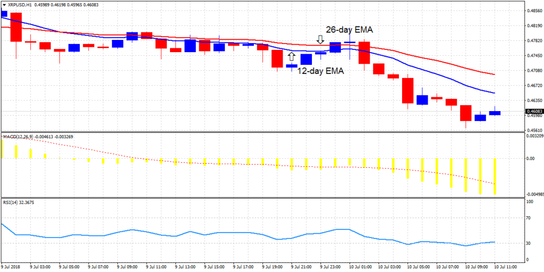Click the rightmost yellow MACD histogram bar
The height and width of the screenshot is (272, 544).
pyautogui.click(x=495, y=176)
